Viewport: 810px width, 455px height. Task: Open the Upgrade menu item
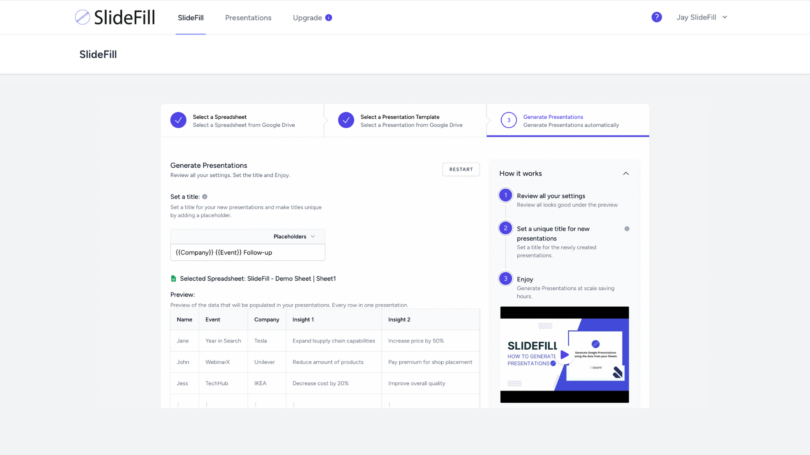click(x=308, y=18)
